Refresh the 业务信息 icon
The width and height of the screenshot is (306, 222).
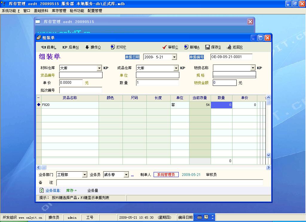tap(42, 190)
